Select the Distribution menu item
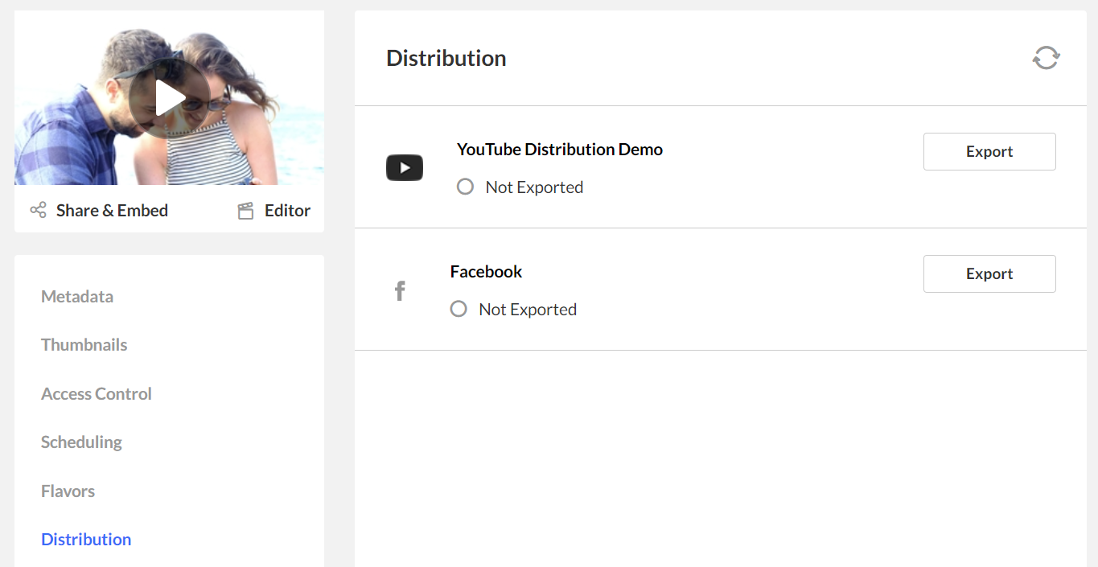Image resolution: width=1098 pixels, height=567 pixels. click(x=86, y=539)
